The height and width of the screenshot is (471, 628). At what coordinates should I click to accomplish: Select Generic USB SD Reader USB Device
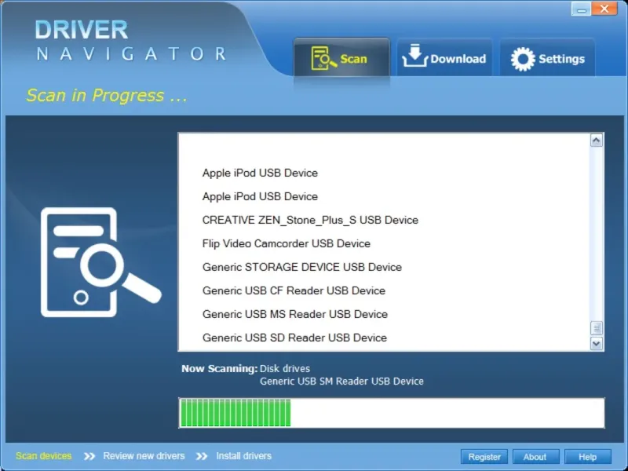coord(294,338)
